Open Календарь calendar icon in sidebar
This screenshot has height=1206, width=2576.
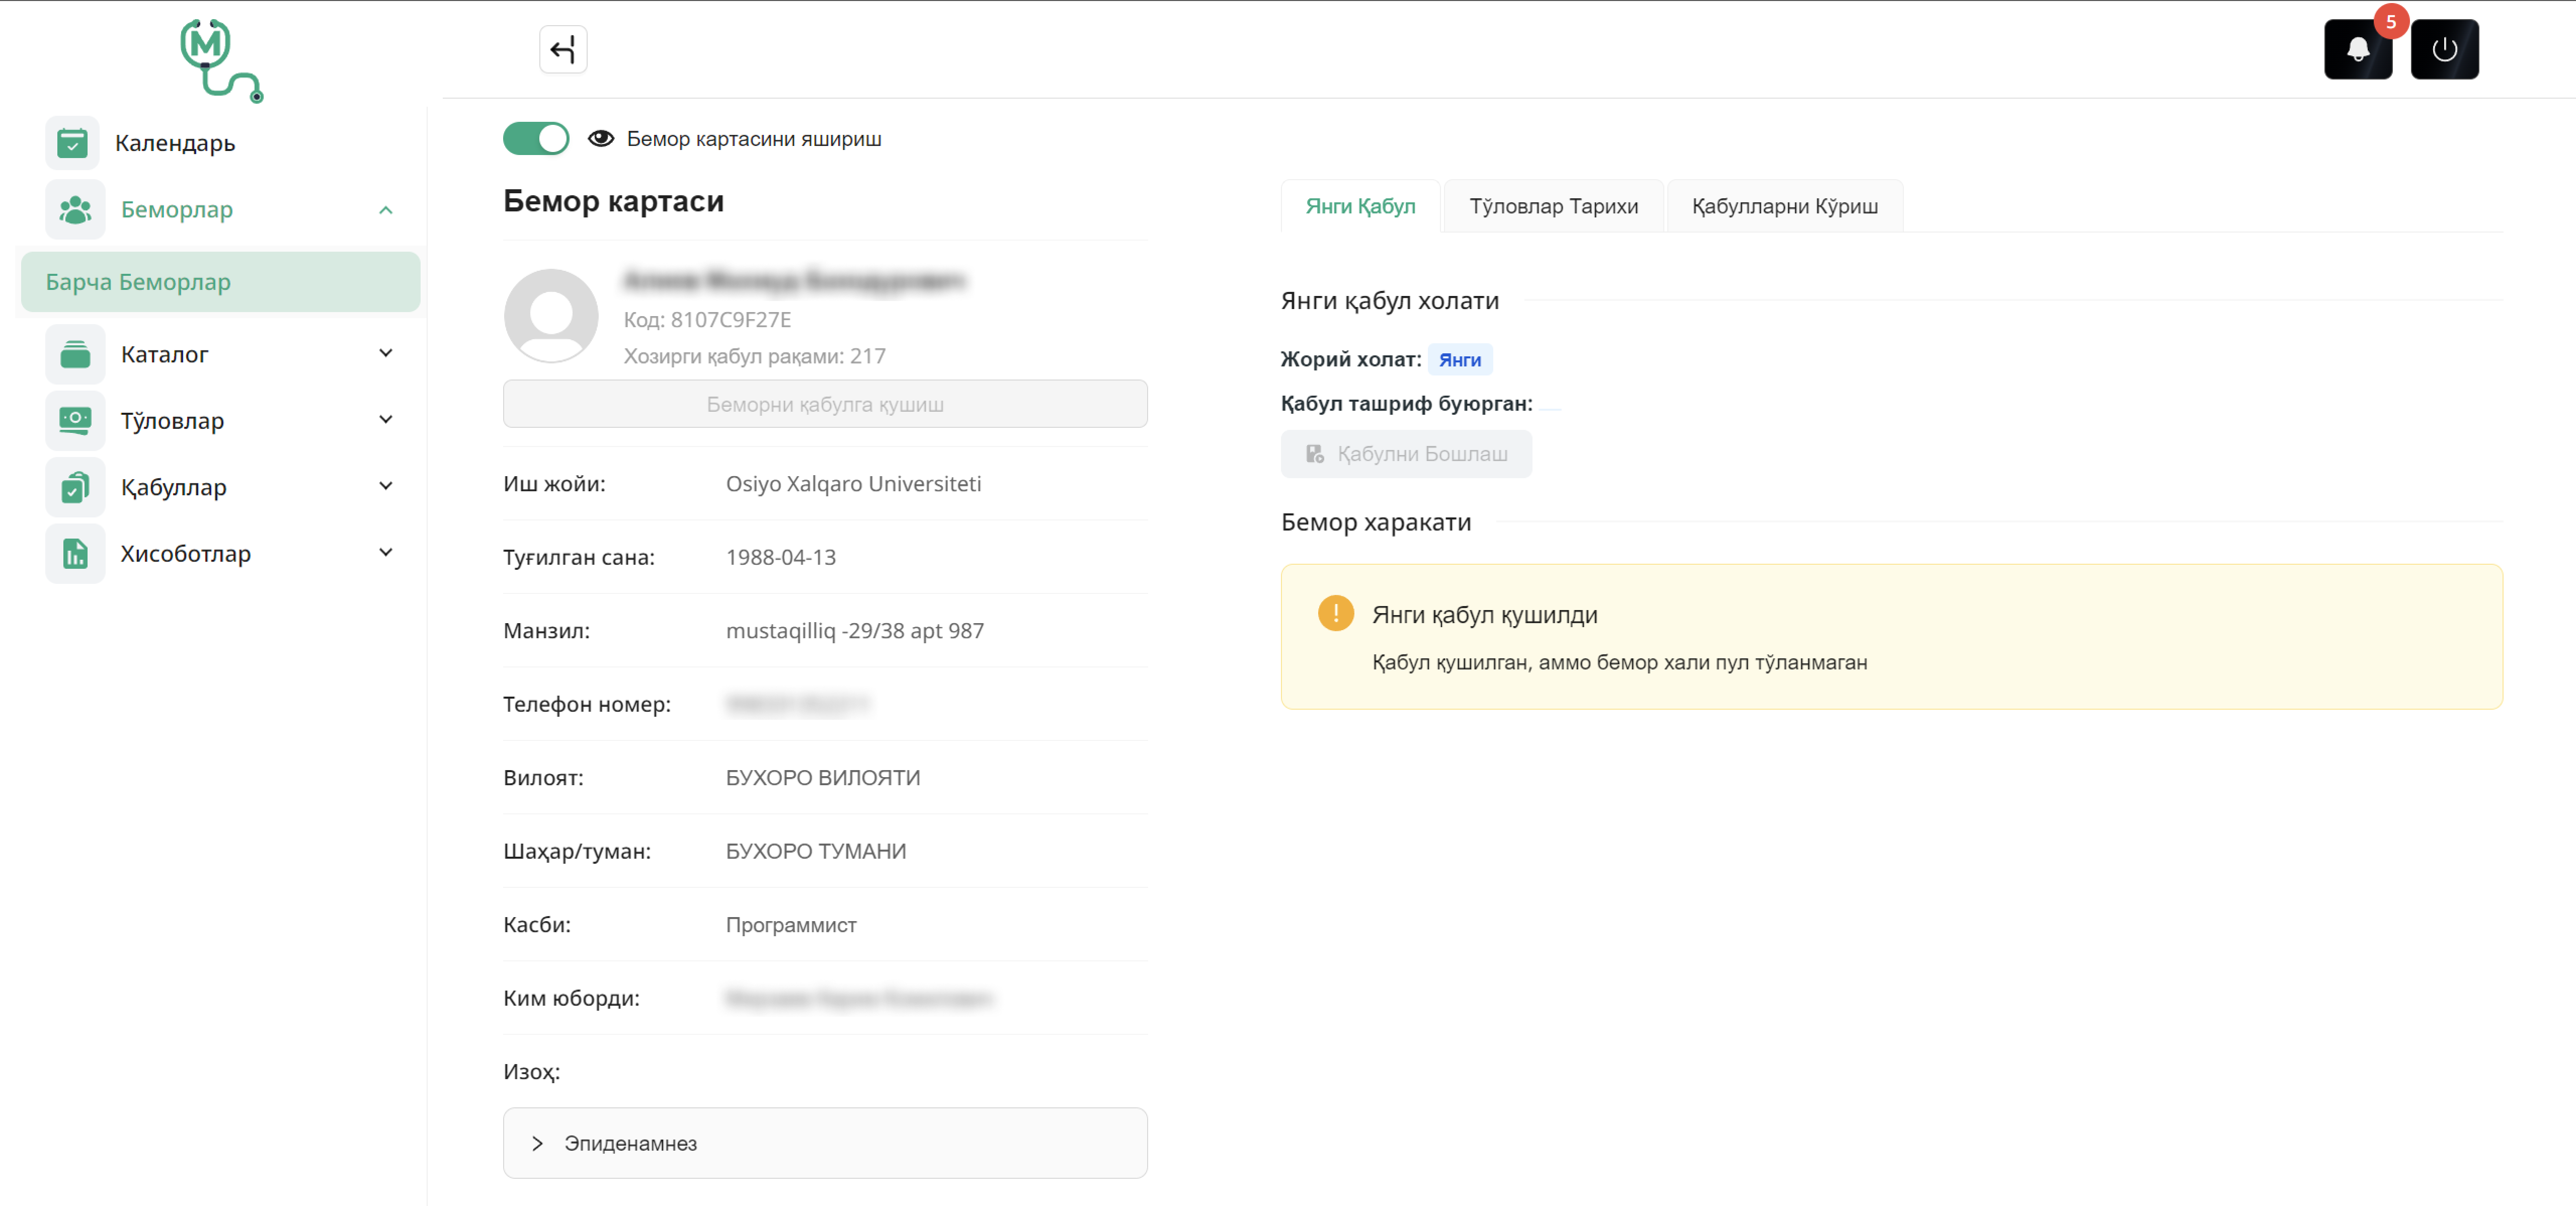pos(72,143)
